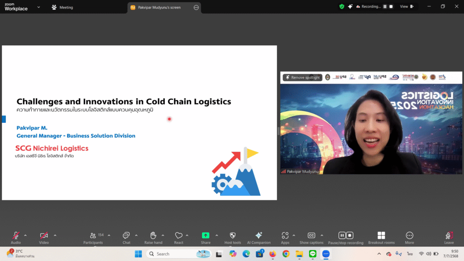Expand options arrow beside Raise hand

point(163,236)
